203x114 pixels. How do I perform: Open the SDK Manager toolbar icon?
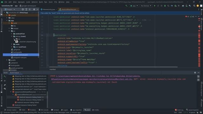[190, 6]
